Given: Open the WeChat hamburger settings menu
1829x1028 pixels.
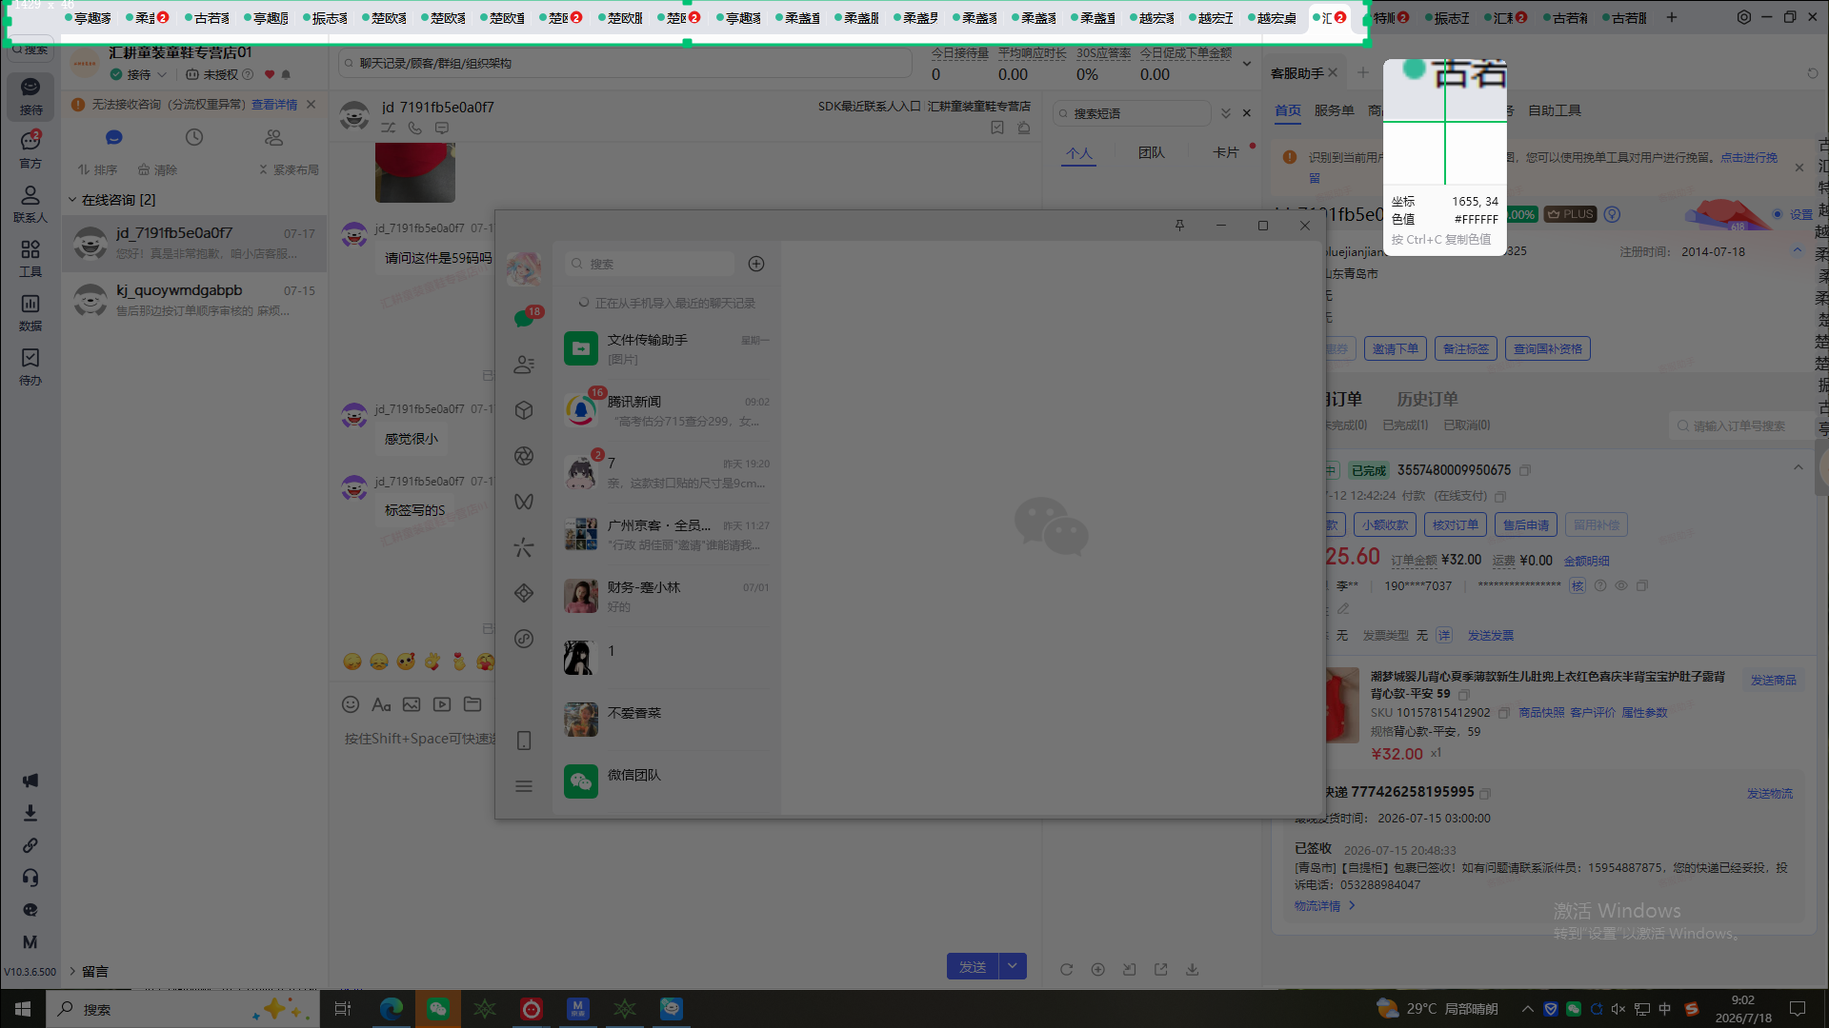Looking at the screenshot, I should coord(524,786).
